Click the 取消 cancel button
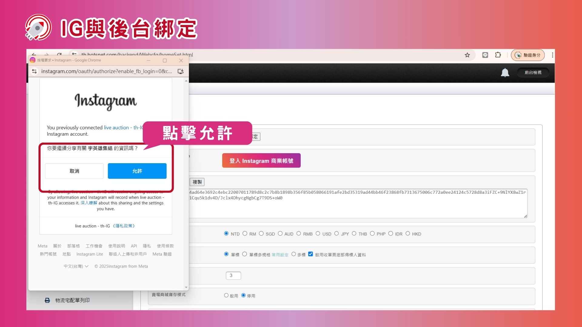582x327 pixels. click(74, 171)
